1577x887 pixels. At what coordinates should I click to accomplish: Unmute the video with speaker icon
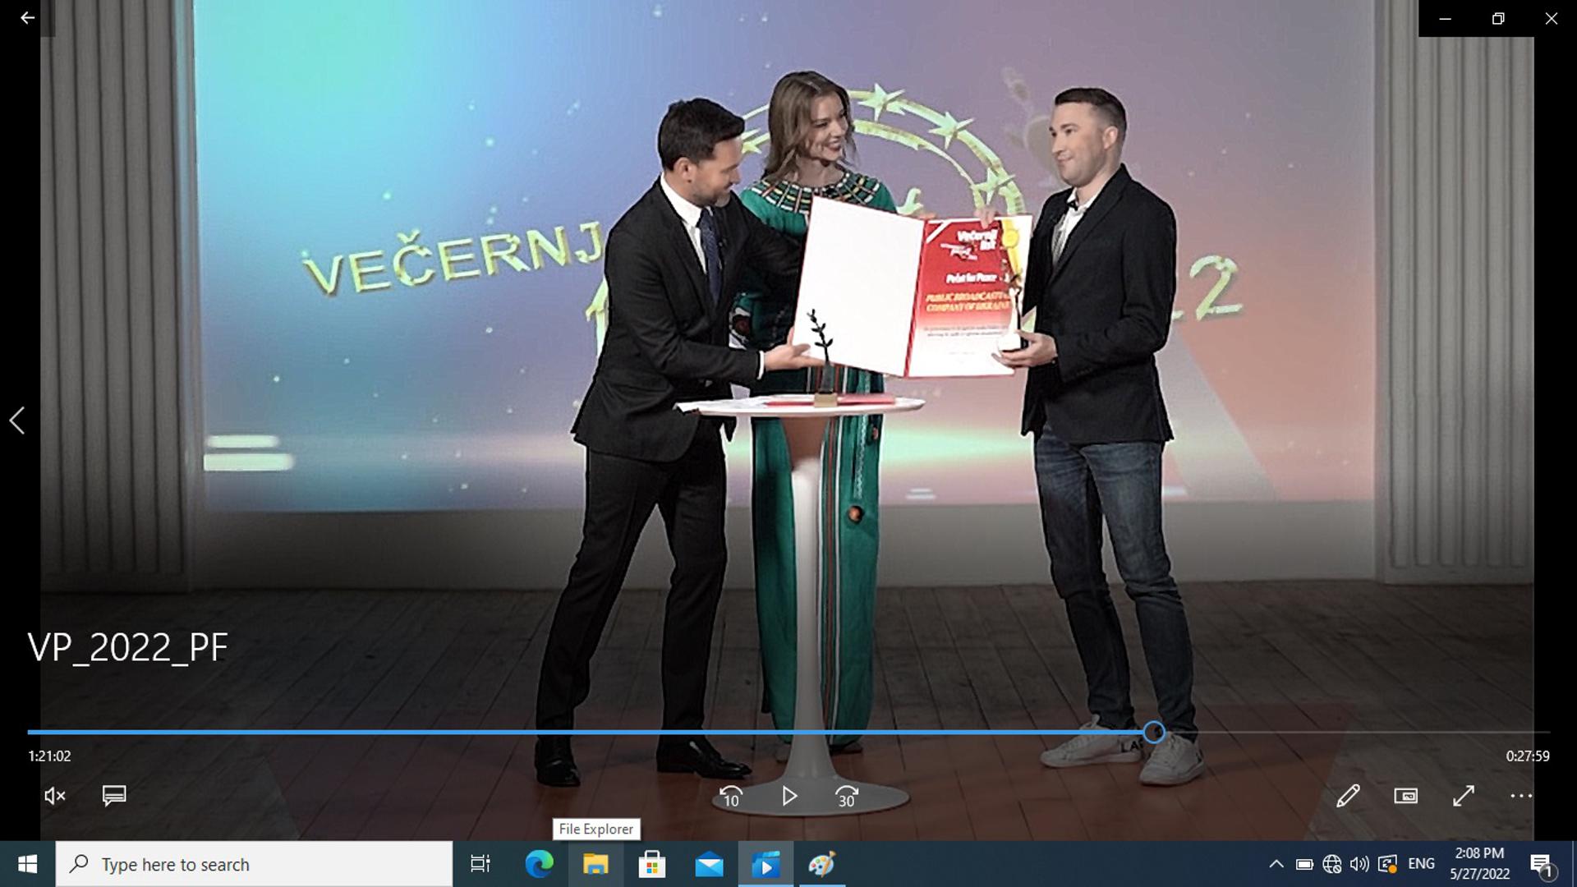54,796
